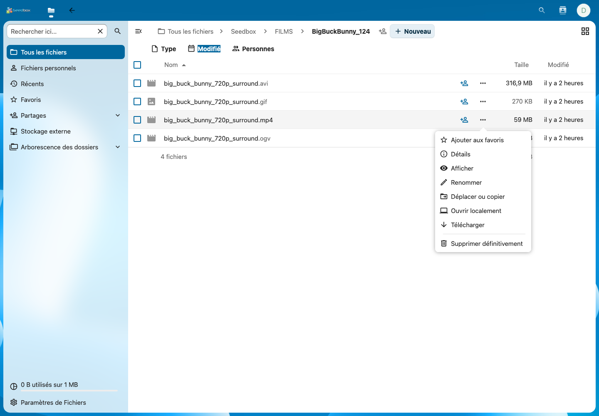Viewport: 599px width, 416px height.
Task: Open the Files app folder icon
Action: (x=51, y=10)
